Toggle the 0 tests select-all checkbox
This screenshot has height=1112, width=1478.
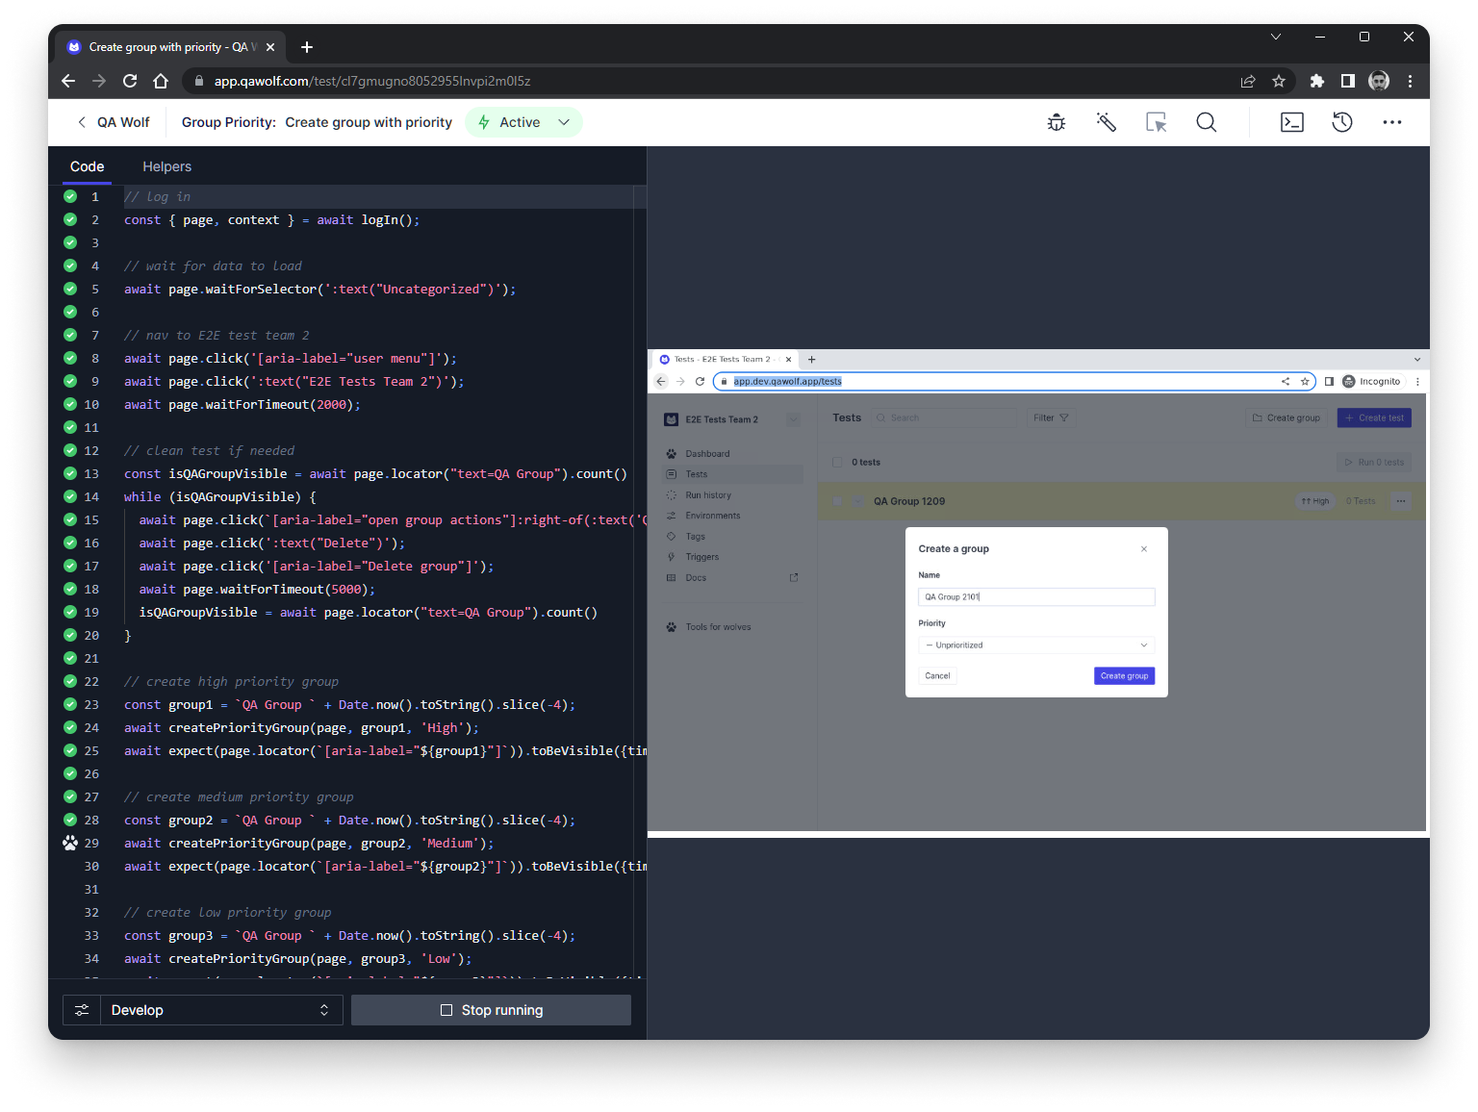point(837,463)
